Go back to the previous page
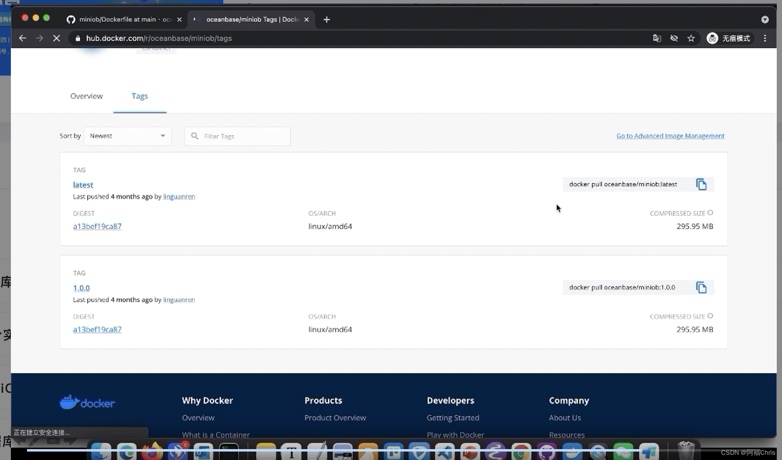782x460 pixels. pos(23,38)
